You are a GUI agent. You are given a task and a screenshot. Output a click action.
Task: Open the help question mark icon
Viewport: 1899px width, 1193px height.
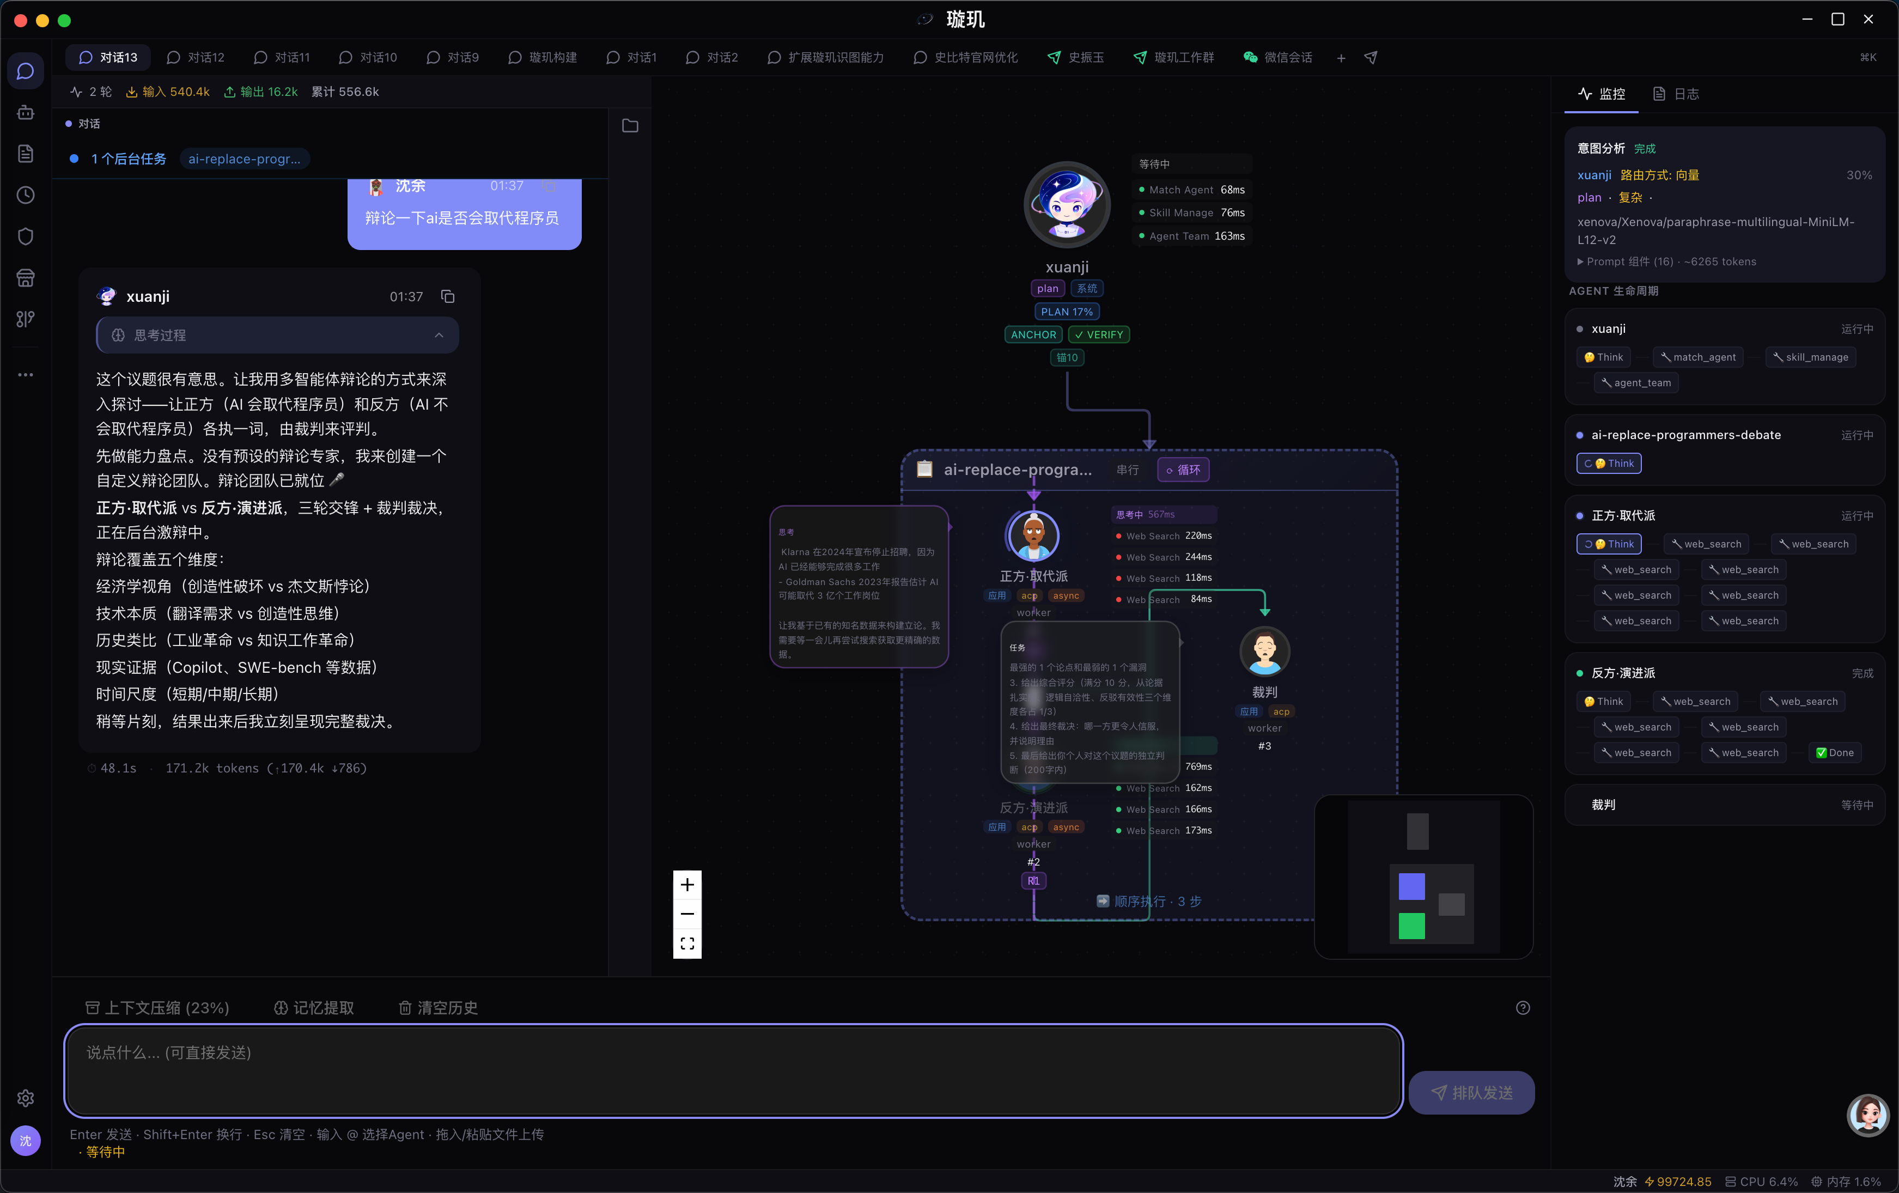pos(1523,1008)
